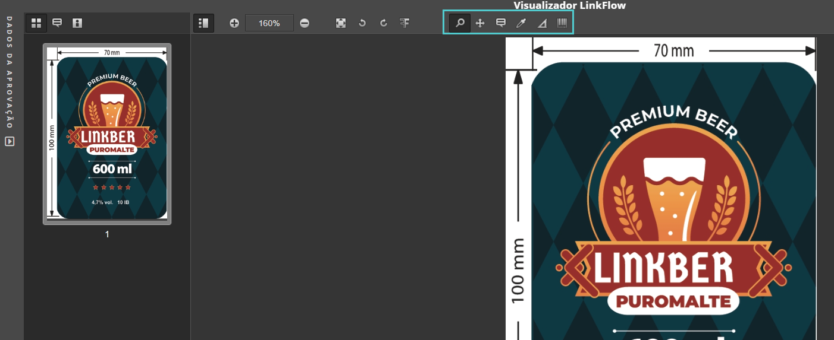Select the barcode reader tool

(x=562, y=23)
